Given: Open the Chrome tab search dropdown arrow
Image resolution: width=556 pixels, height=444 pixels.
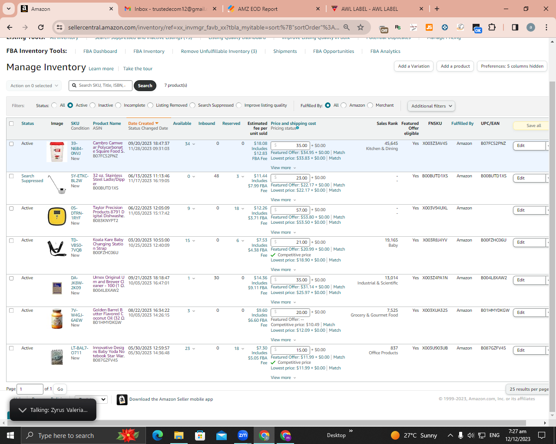Looking at the screenshot, I should (9, 9).
